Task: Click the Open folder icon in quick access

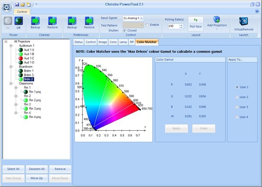Action: point(23,4)
